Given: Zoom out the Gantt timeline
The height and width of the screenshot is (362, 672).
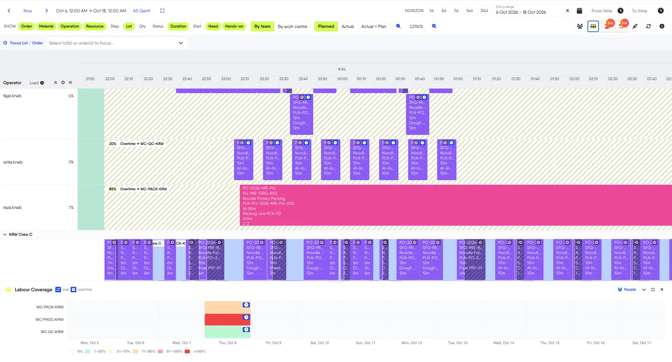Looking at the screenshot, I should coord(398,26).
